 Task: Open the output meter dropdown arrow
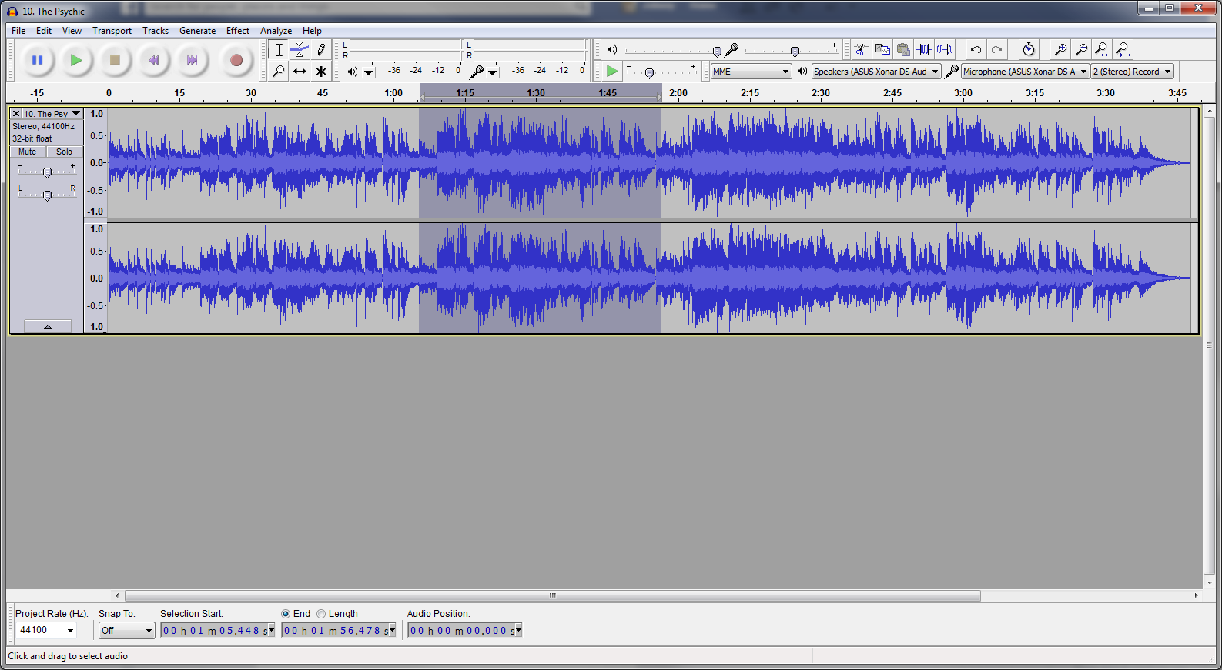pyautogui.click(x=369, y=72)
